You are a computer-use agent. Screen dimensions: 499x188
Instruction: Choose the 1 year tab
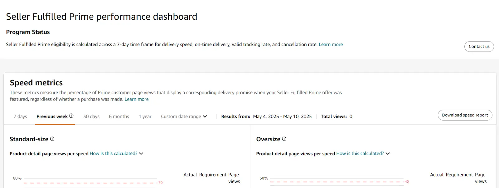[145, 116]
